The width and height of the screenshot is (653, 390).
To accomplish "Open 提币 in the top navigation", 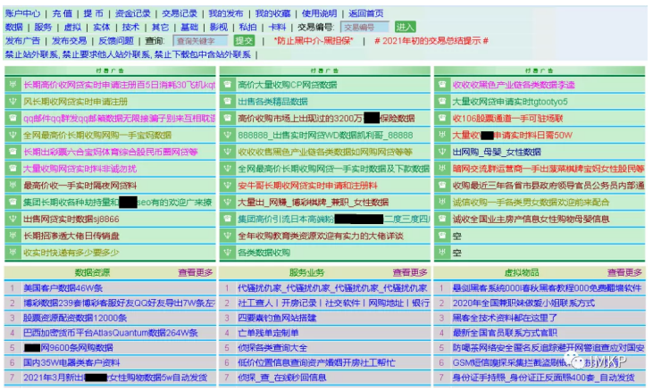I will [x=93, y=13].
